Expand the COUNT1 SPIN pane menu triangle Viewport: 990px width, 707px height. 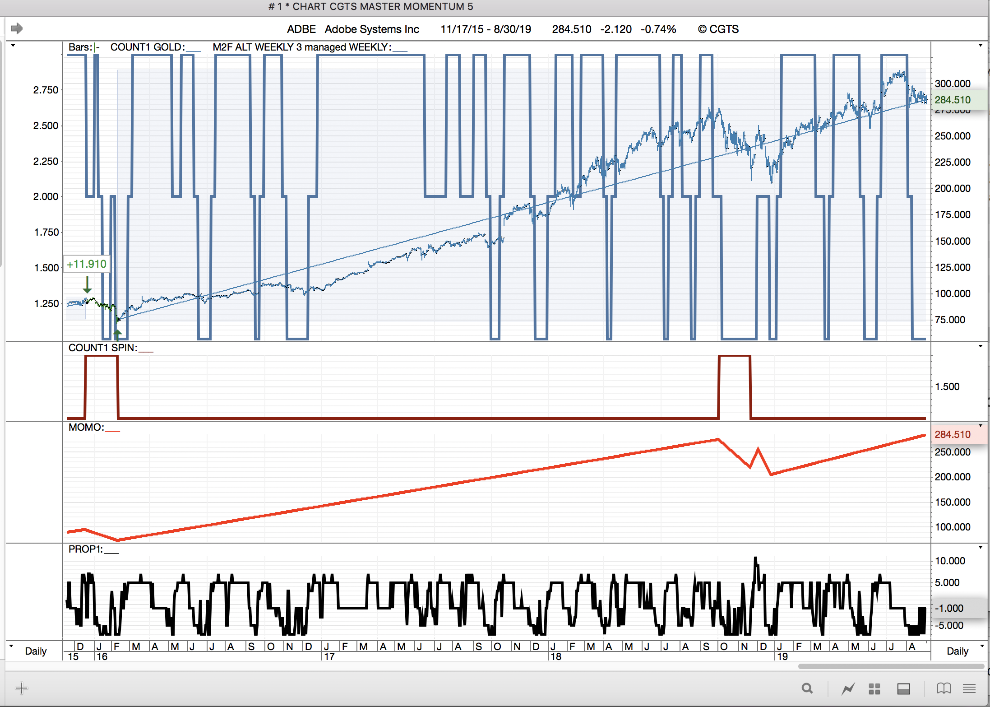point(980,346)
